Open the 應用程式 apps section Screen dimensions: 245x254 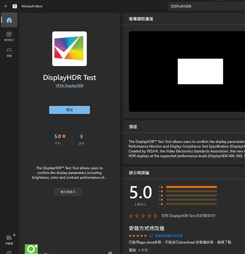pyautogui.click(x=9, y=36)
